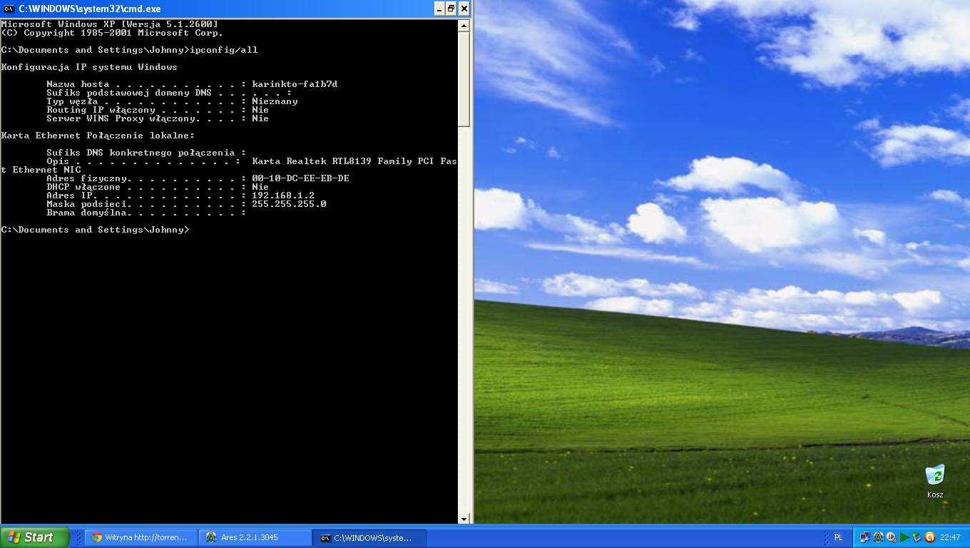
Task: Click the Ares tray icon
Action: (x=879, y=537)
